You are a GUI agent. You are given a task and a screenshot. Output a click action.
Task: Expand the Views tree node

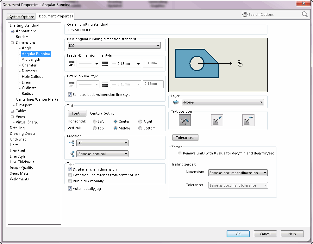[x=12, y=117]
